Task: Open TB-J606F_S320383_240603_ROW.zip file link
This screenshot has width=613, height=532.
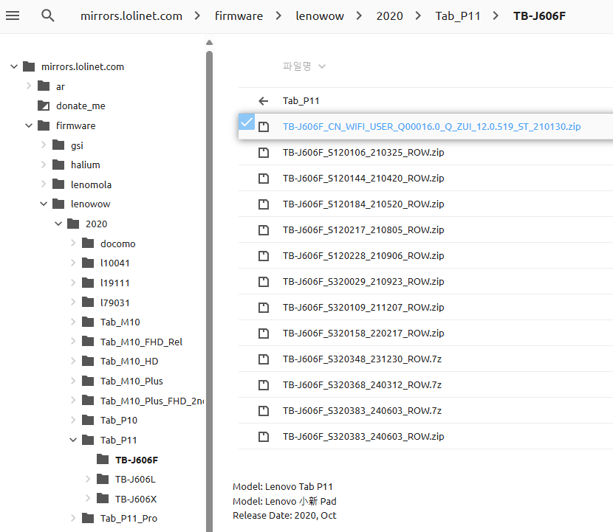Action: [x=363, y=437]
